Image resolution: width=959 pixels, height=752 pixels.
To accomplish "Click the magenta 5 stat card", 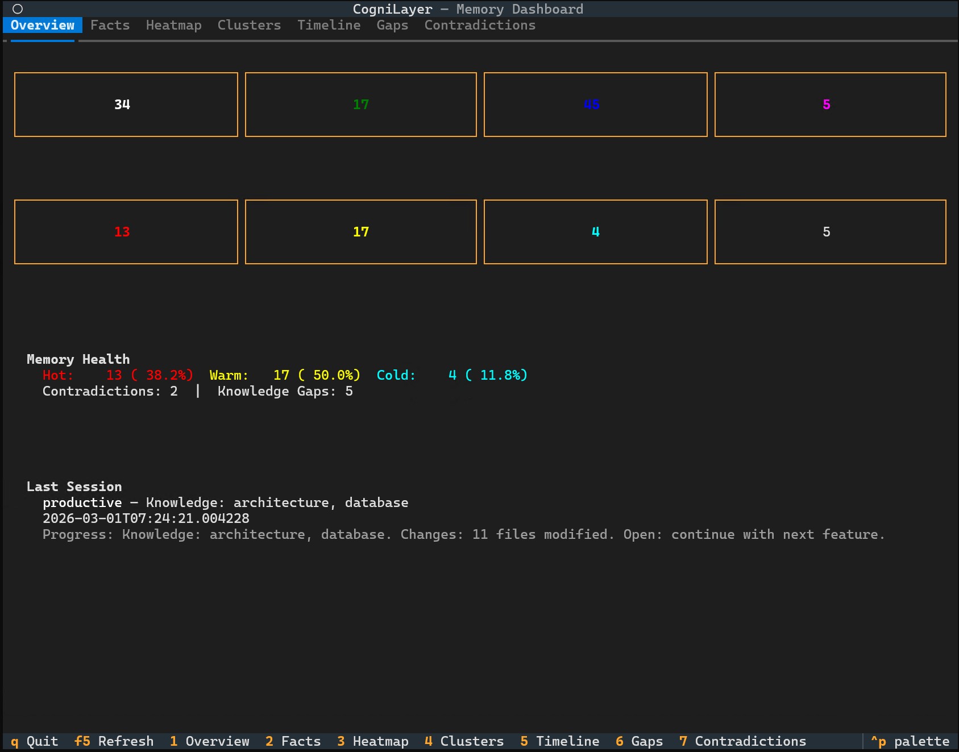I will tap(831, 105).
